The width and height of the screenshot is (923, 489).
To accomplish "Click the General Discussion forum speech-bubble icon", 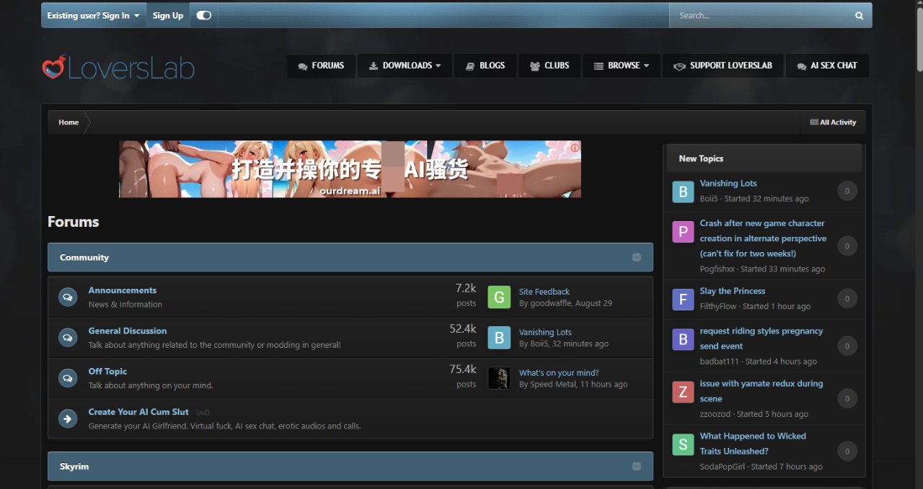I will [x=68, y=337].
